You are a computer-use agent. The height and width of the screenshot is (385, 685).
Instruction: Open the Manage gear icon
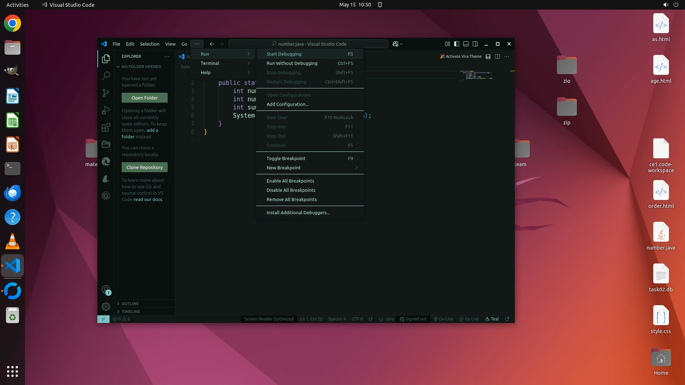point(106,307)
